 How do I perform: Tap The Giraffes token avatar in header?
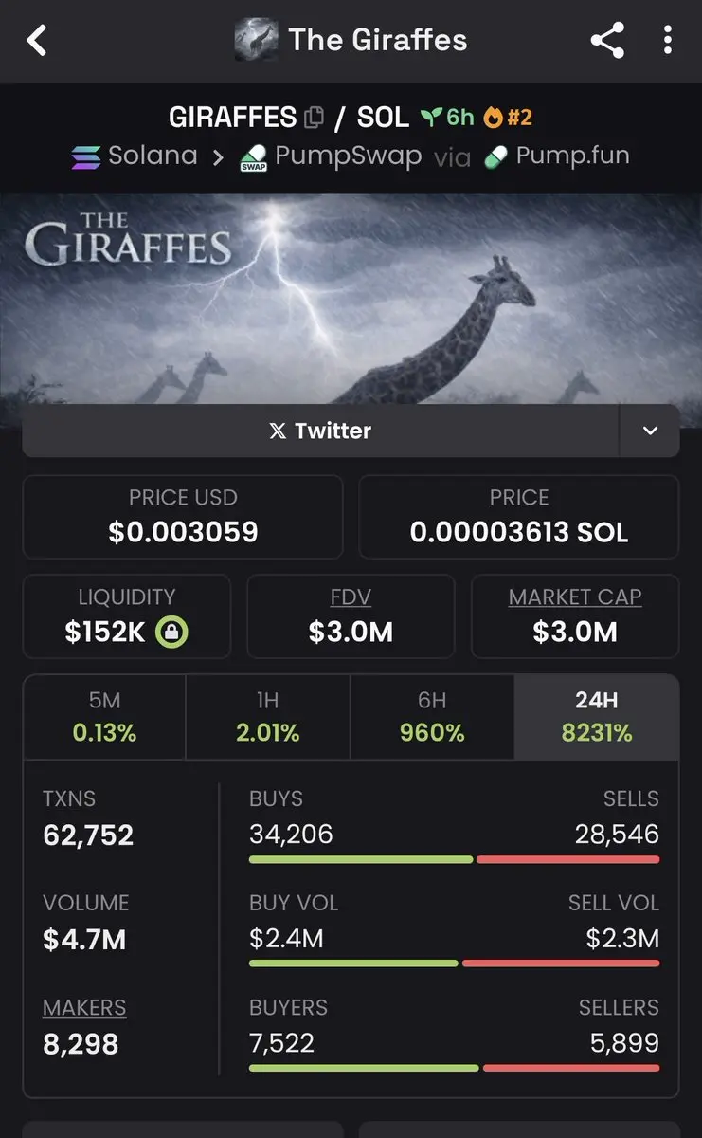tap(256, 41)
